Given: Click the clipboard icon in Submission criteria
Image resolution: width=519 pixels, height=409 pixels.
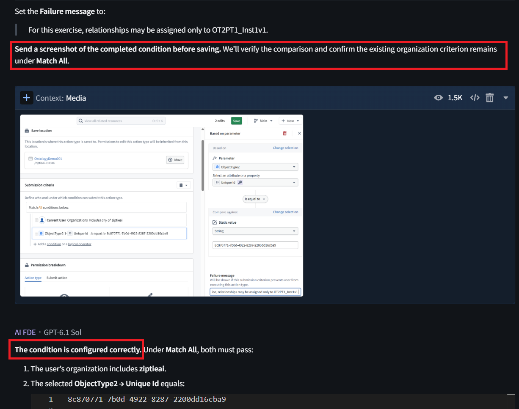Looking at the screenshot, I should [x=183, y=185].
